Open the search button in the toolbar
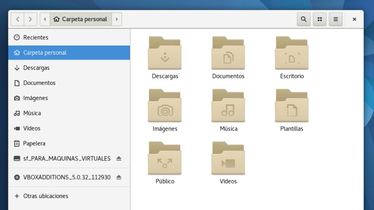Image resolution: width=374 pixels, height=210 pixels. pyautogui.click(x=303, y=19)
